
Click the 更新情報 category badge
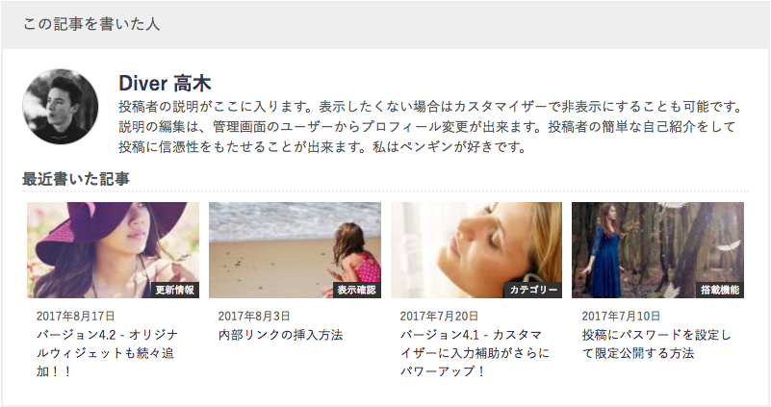(x=174, y=290)
